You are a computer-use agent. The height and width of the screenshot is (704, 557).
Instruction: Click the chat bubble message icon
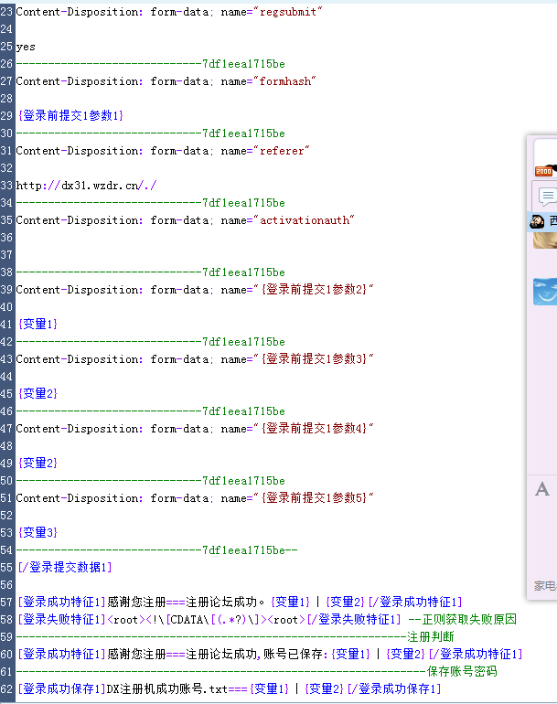coord(547,196)
